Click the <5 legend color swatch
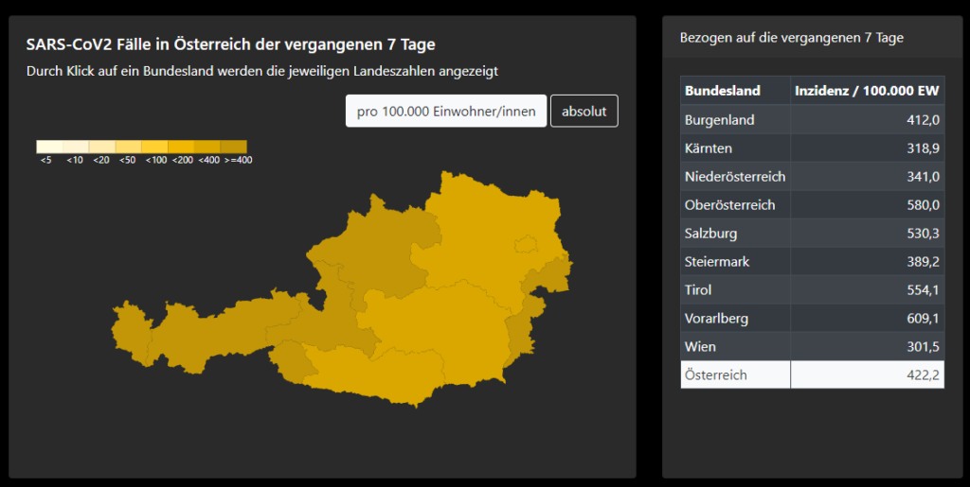The width and height of the screenshot is (970, 487). 49,147
